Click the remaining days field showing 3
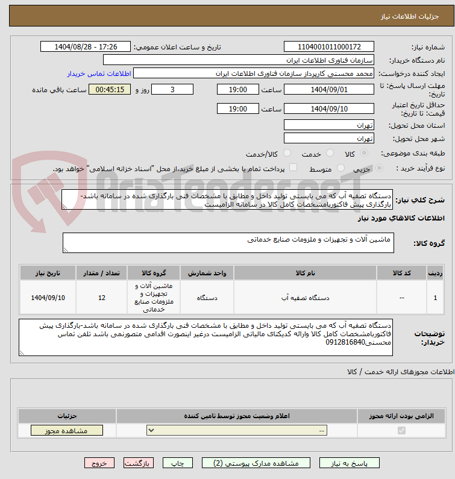 coord(172,90)
